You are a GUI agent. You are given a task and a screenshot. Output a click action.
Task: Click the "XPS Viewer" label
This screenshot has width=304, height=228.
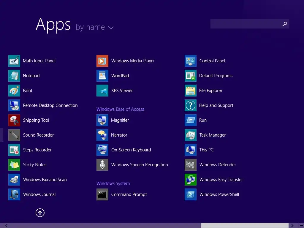coord(122,91)
